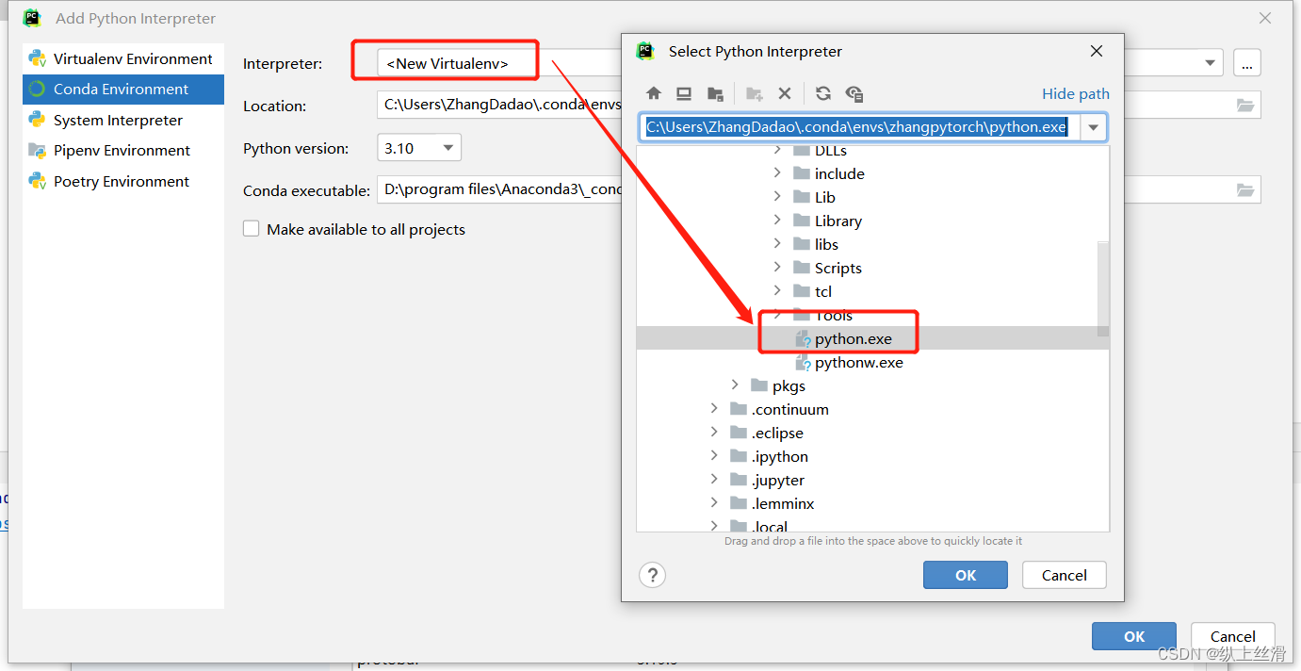Click the .jupyter folder icon

(x=739, y=480)
